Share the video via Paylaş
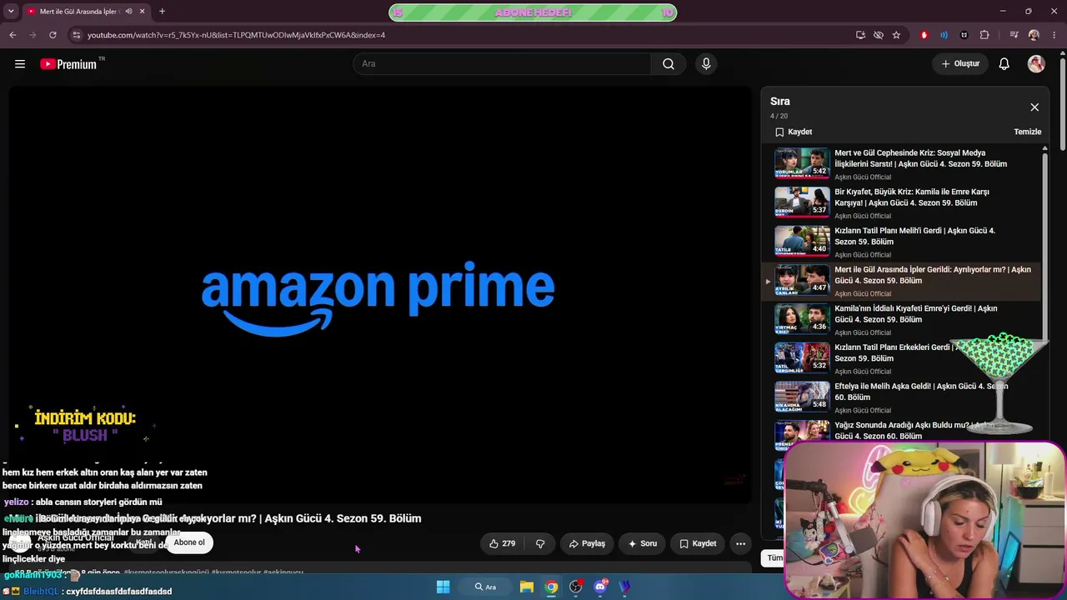Screen dimensions: 1067x600 pyautogui.click(x=587, y=543)
